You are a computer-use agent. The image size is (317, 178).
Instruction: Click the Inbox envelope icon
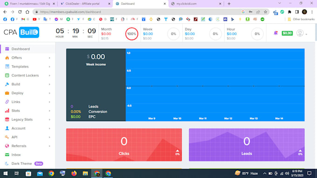(x=7, y=155)
